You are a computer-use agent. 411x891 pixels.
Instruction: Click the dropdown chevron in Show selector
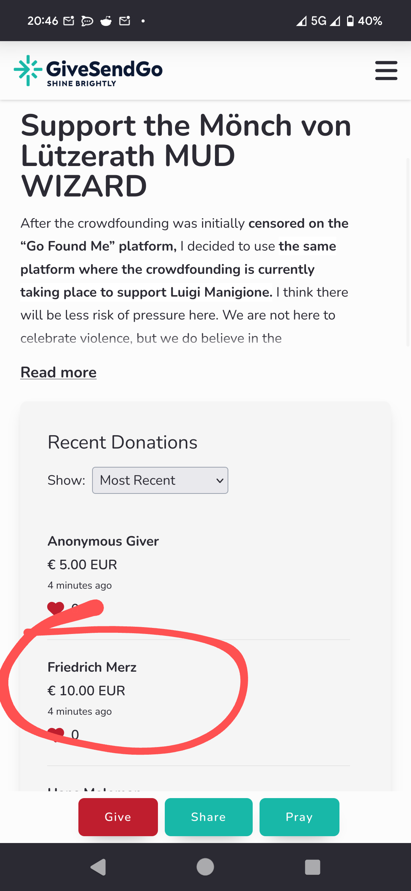click(x=220, y=481)
